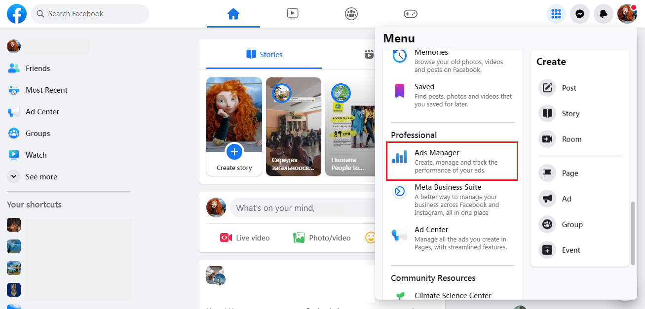Click the Facebook logo
Image resolution: width=645 pixels, height=309 pixels.
pyautogui.click(x=17, y=14)
